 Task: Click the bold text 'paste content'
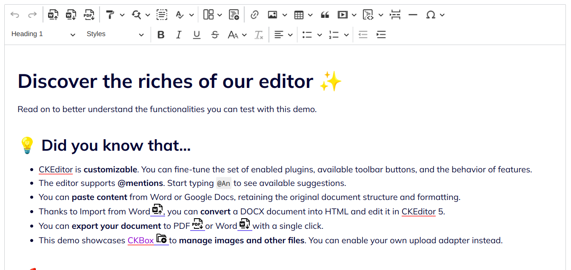pyautogui.click(x=100, y=197)
